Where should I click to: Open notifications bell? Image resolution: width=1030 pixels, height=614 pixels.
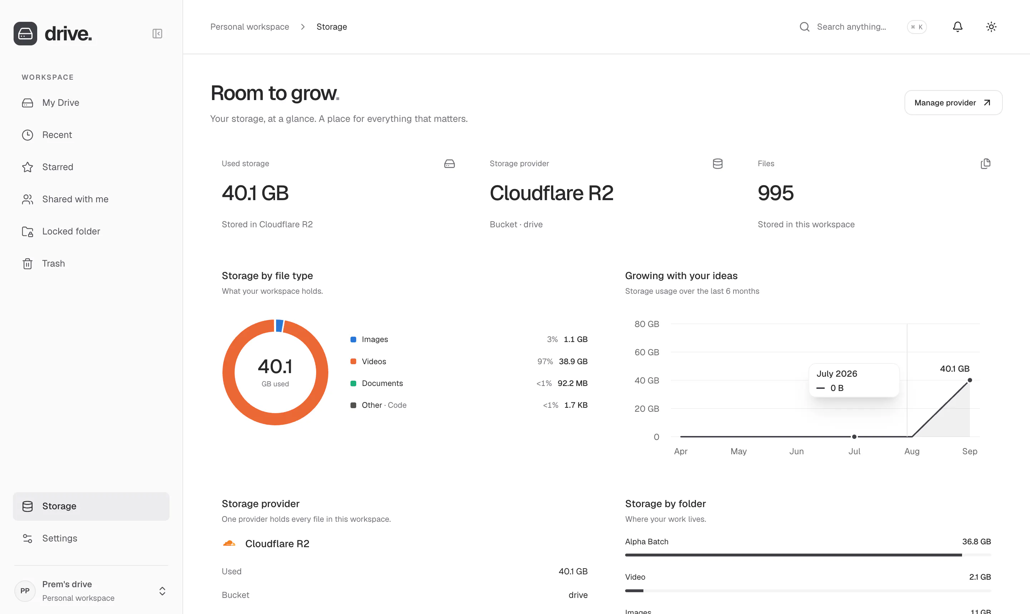click(x=957, y=27)
